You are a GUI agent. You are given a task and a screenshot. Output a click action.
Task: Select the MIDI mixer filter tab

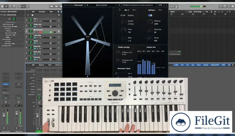(223, 65)
